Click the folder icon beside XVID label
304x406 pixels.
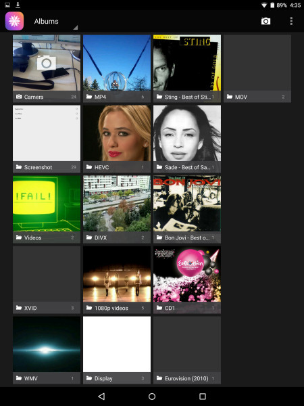tap(19, 308)
